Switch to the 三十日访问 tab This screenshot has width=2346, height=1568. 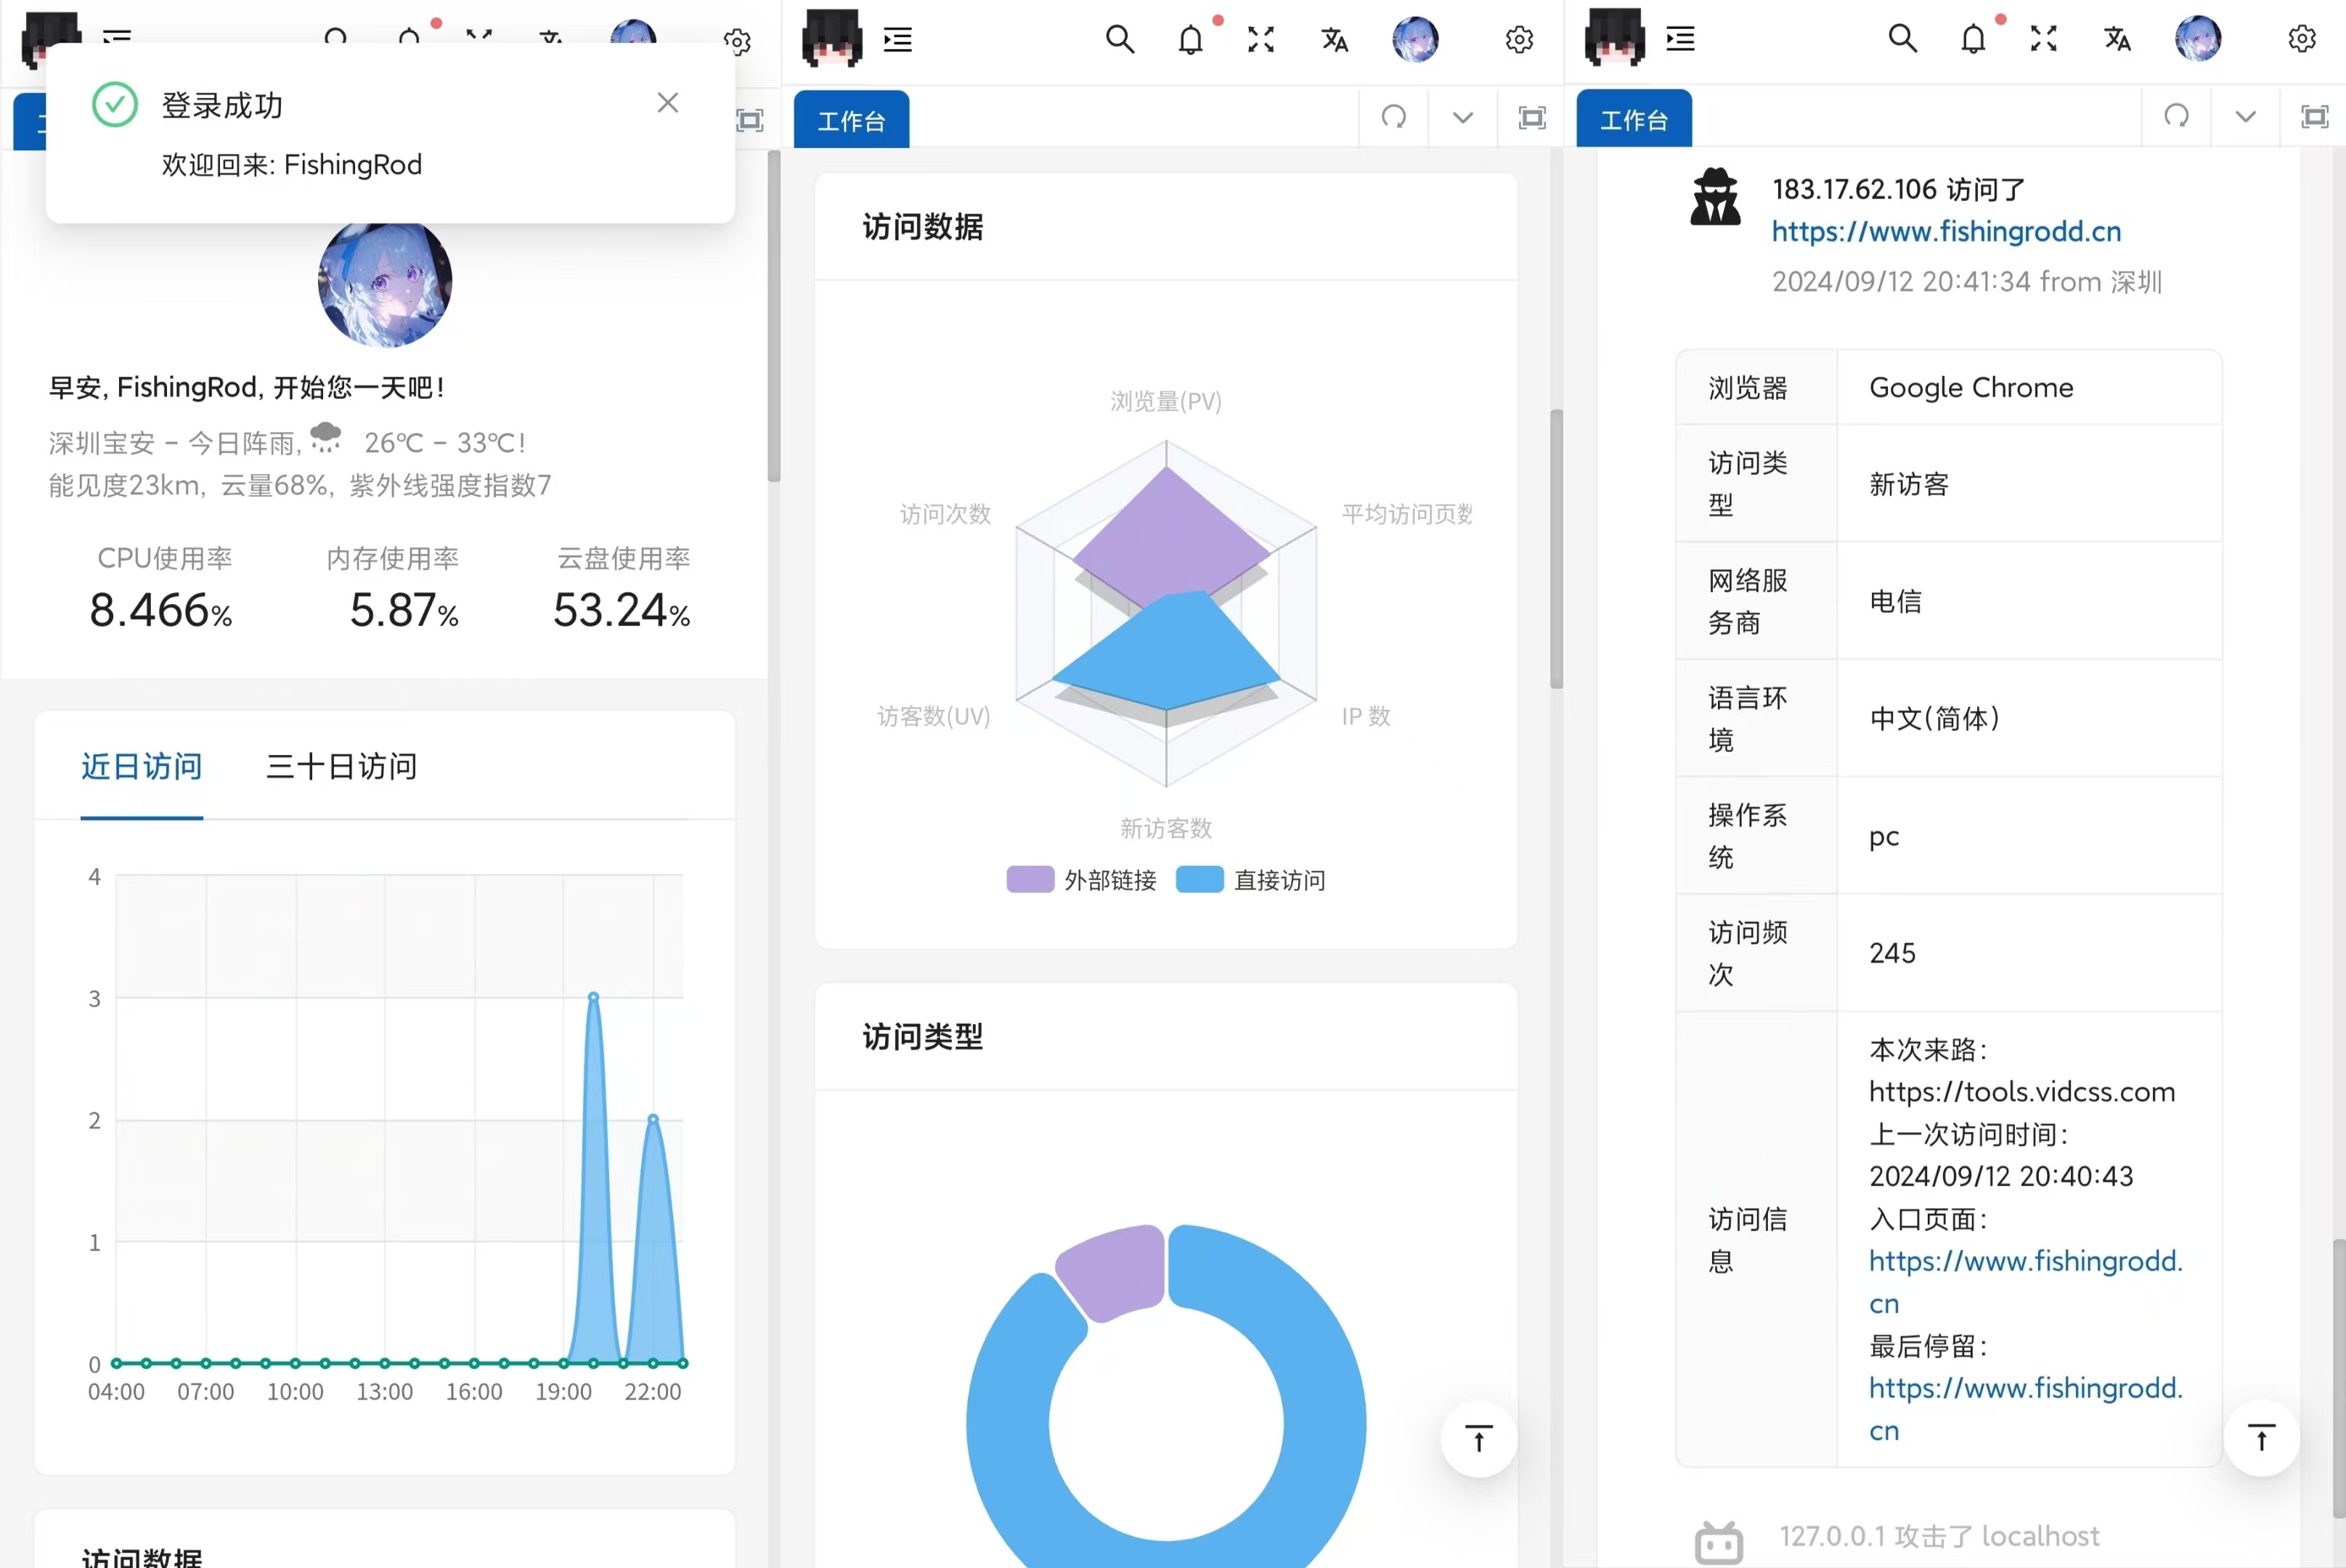[x=340, y=766]
